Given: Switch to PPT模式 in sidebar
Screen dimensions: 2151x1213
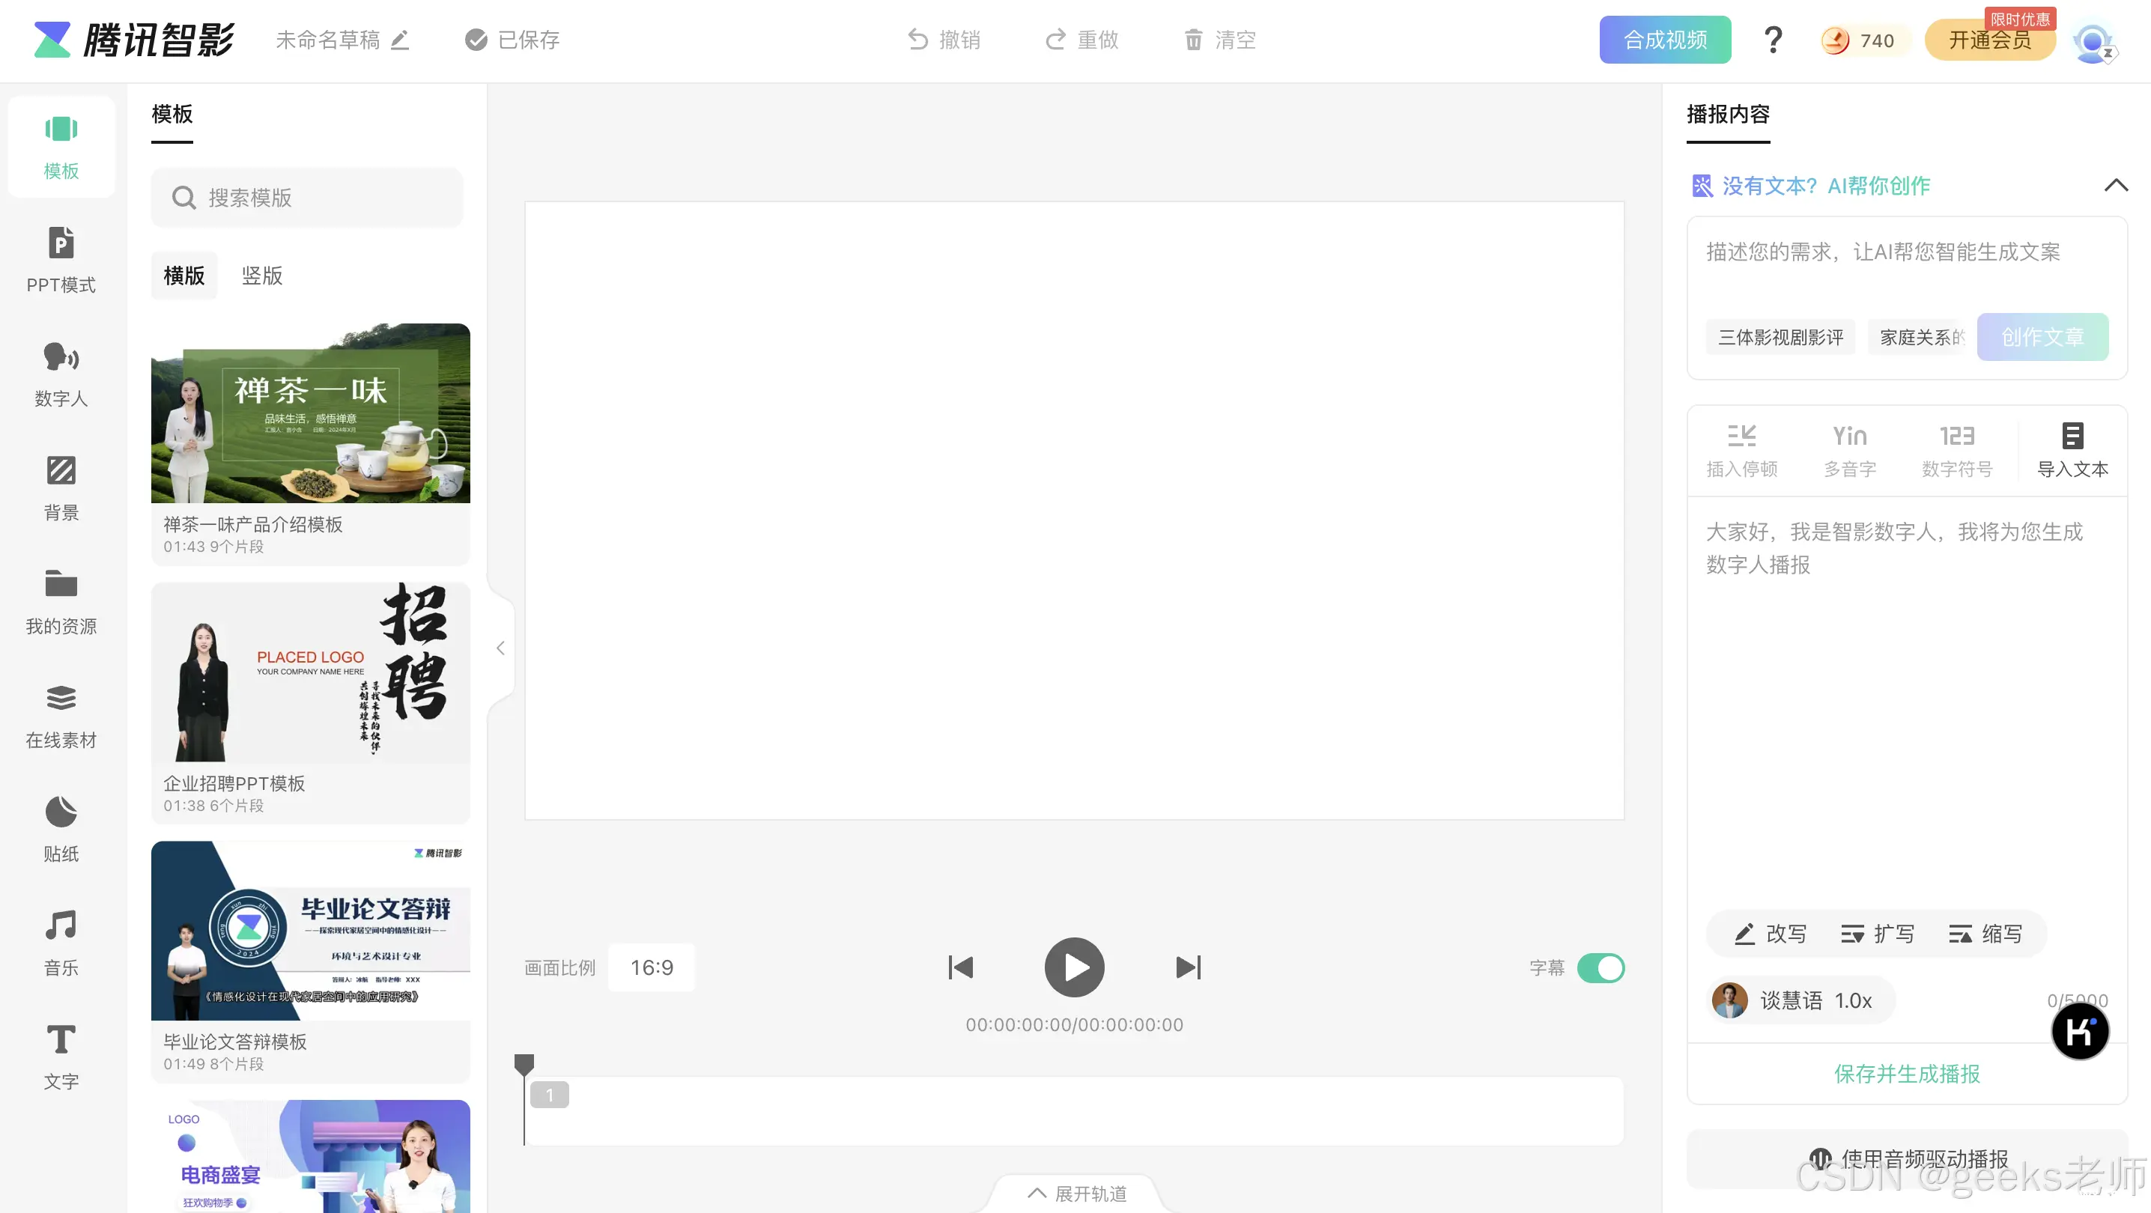Looking at the screenshot, I should 61,261.
